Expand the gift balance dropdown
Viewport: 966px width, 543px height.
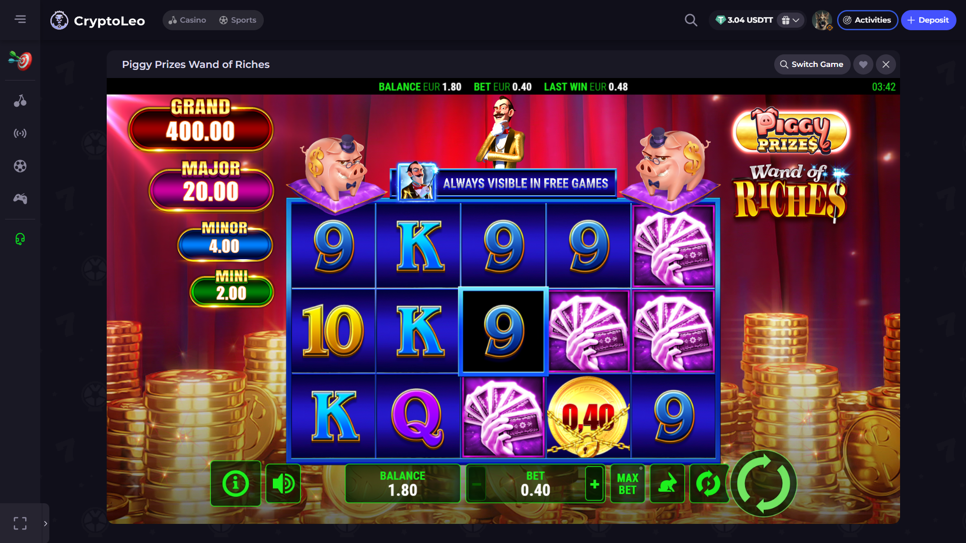[790, 20]
